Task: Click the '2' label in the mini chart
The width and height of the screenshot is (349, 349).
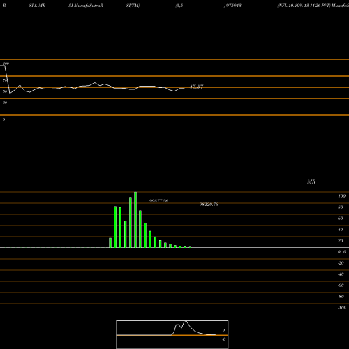Action: 223,331
